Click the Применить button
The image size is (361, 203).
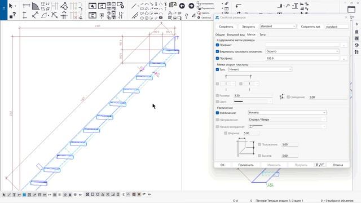tap(246, 165)
